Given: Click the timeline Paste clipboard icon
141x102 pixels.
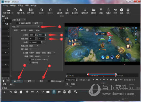Looking at the screenshot, I should click(21, 92).
